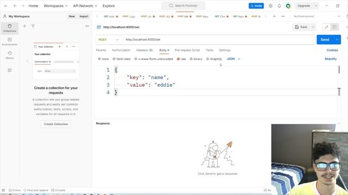
Task: Select Collections in the sidebar
Action: [10, 28]
